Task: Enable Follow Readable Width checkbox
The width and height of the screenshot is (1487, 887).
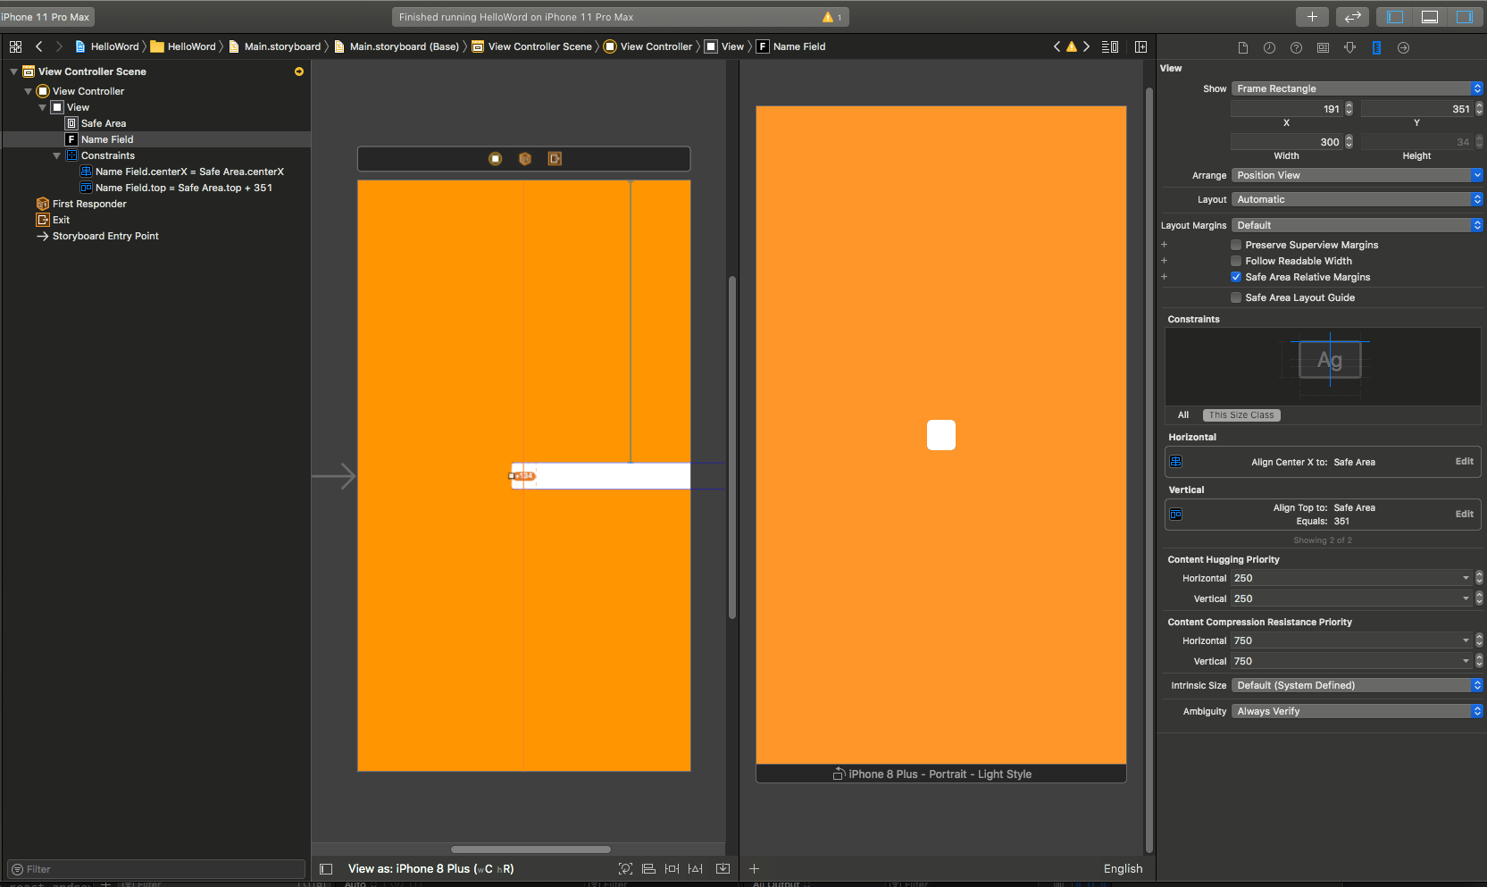Action: [x=1236, y=261]
